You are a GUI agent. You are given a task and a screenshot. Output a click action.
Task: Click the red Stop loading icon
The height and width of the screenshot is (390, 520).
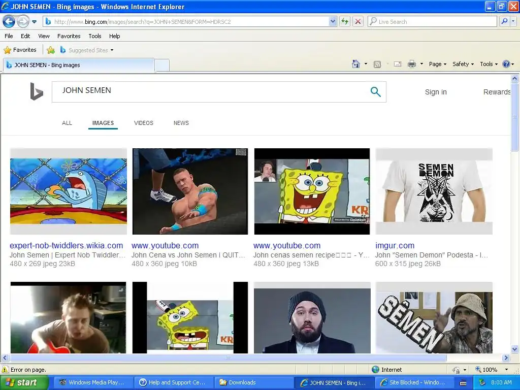[x=358, y=22]
